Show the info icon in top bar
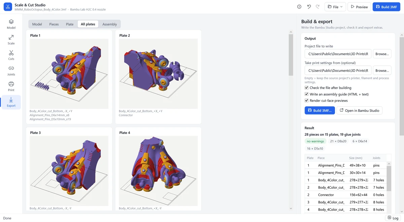404x222 pixels. point(299,7)
